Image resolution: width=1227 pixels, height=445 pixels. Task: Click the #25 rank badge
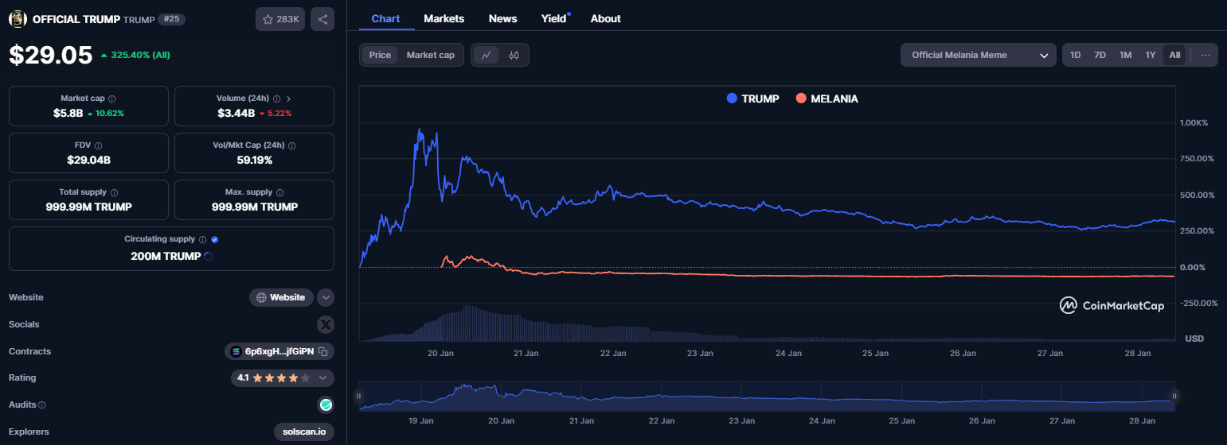click(170, 19)
